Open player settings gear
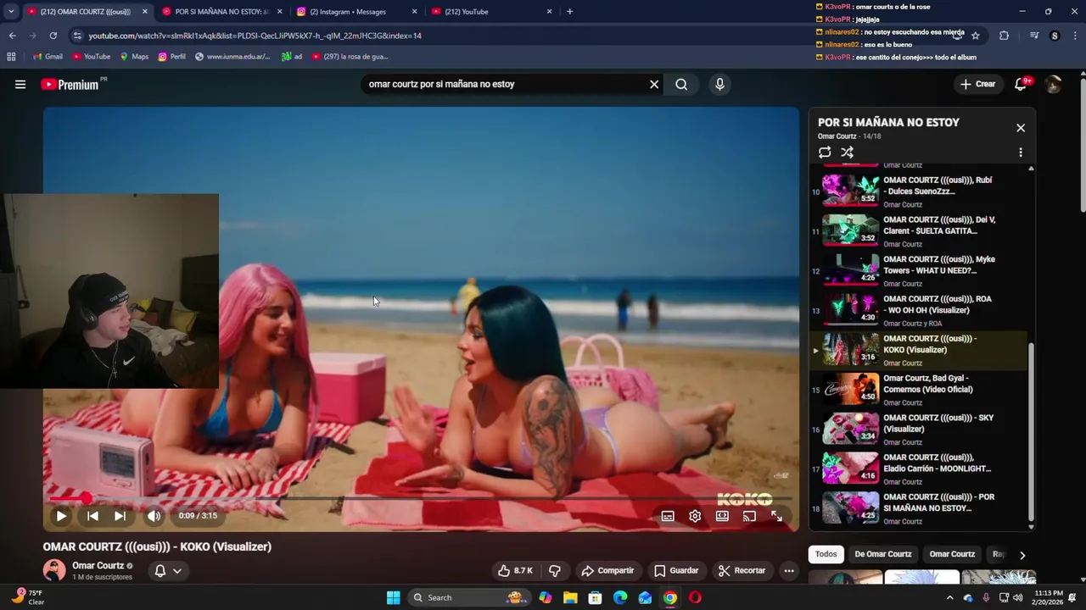 (x=695, y=516)
